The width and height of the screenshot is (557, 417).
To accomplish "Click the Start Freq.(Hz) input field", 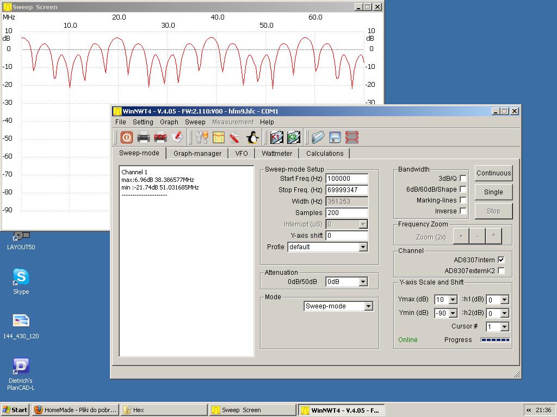I will [346, 179].
